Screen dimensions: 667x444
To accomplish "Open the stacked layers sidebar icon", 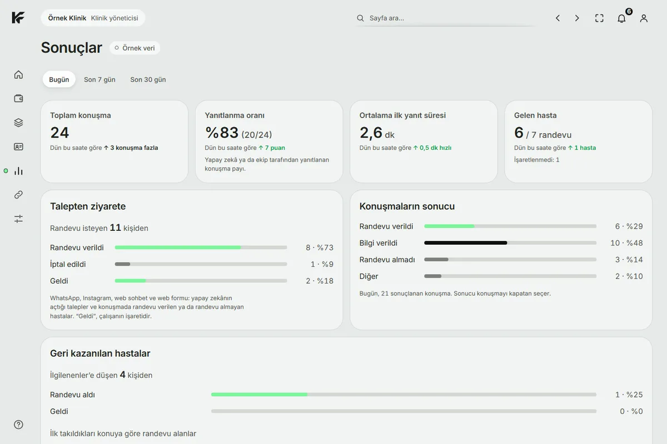I will pyautogui.click(x=18, y=123).
